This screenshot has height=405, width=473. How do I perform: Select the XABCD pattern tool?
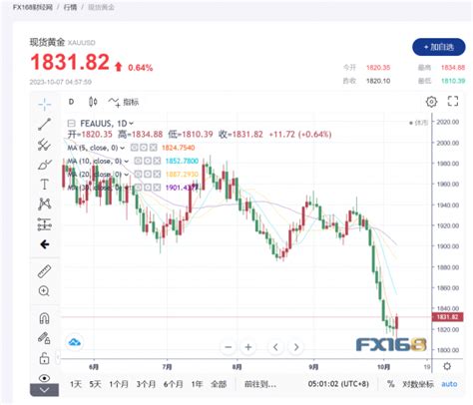[x=45, y=204]
